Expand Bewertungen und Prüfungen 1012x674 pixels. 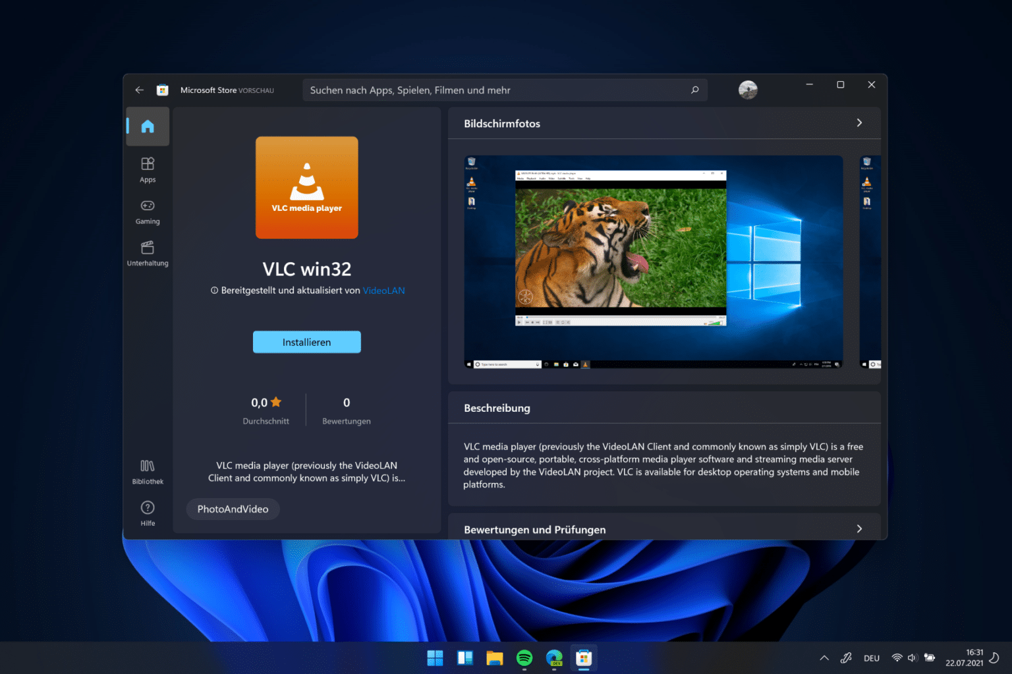pyautogui.click(x=859, y=528)
